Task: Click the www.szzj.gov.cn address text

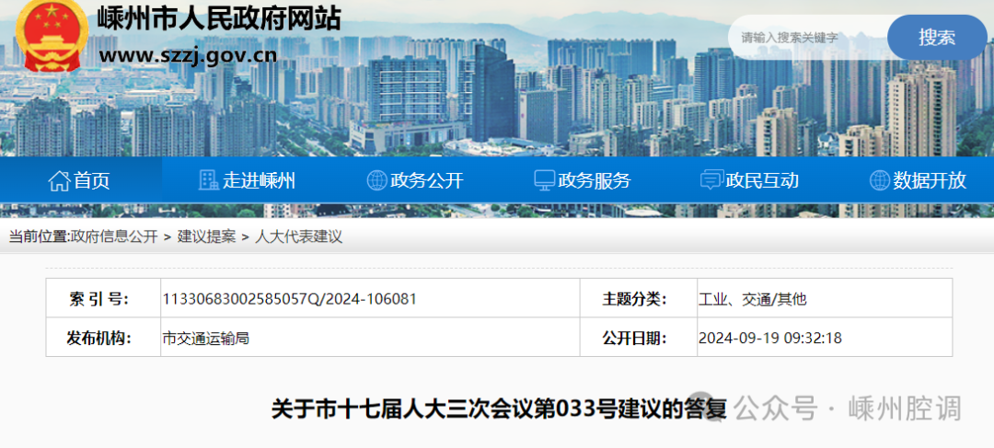Action: coord(188,55)
